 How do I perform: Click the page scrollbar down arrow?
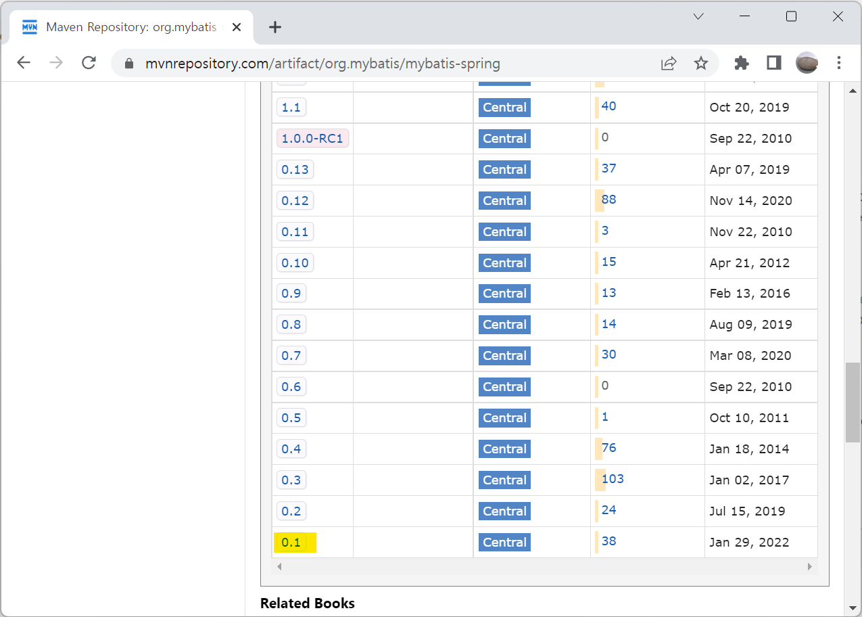(x=853, y=608)
